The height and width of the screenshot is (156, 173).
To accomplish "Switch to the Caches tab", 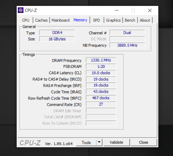I will (41, 20).
